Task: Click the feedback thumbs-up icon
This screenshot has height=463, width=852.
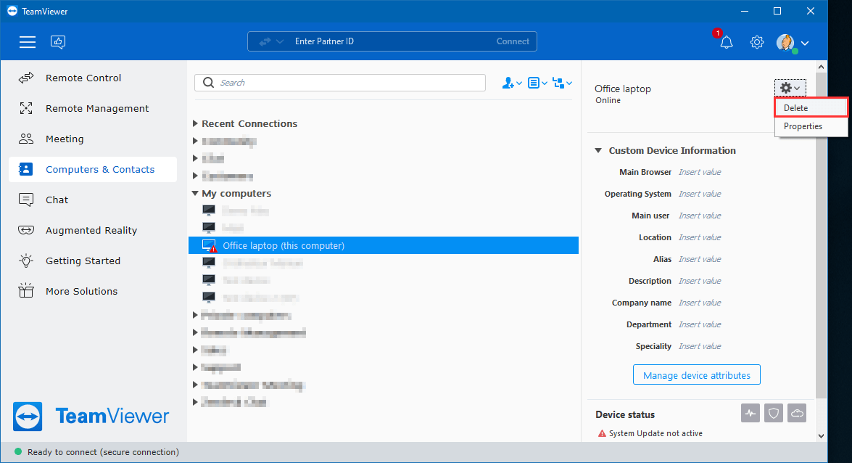Action: tap(58, 42)
